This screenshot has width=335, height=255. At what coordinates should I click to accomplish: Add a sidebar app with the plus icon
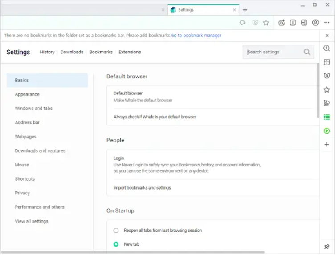click(x=327, y=145)
